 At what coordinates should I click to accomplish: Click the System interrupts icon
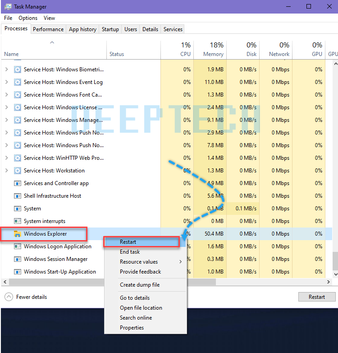(x=17, y=221)
